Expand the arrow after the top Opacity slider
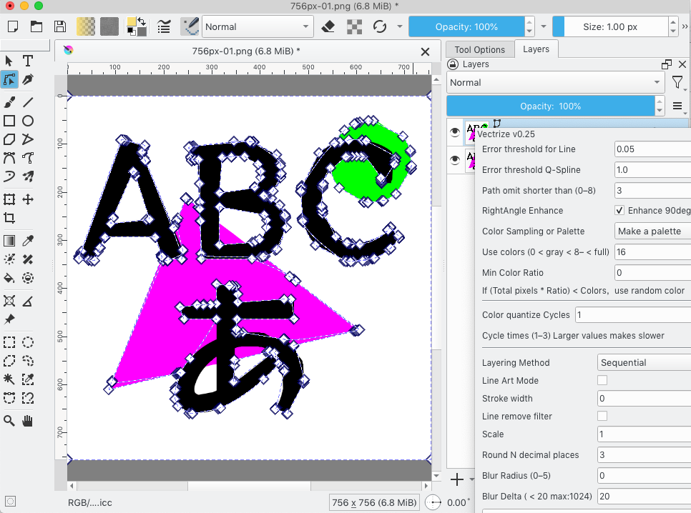Image resolution: width=691 pixels, height=513 pixels. 544,27
